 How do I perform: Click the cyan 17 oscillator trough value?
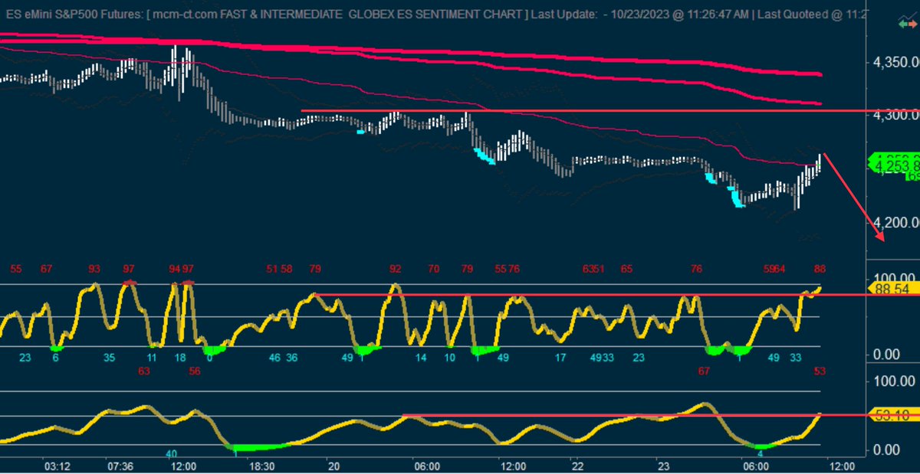coord(561,358)
